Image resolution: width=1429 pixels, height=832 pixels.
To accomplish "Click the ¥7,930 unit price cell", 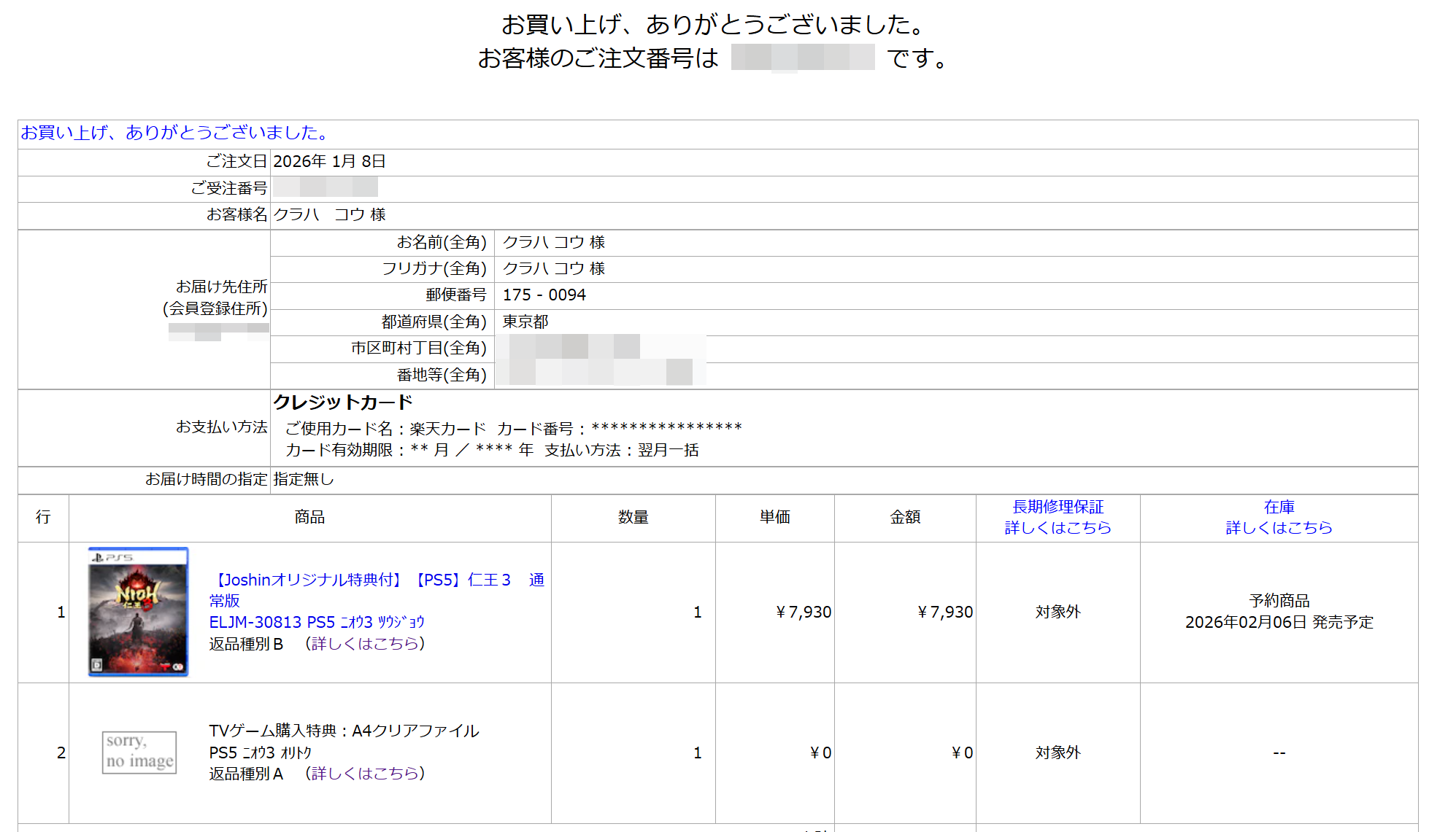I will pyautogui.click(x=803, y=612).
